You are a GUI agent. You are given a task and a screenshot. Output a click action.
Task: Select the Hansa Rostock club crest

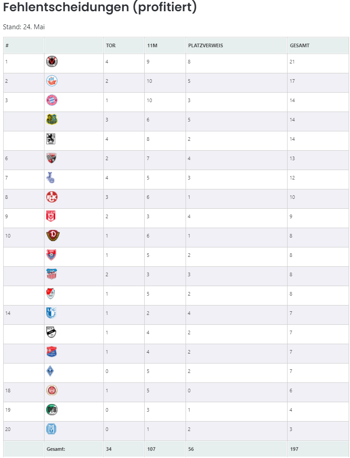pyautogui.click(x=52, y=81)
